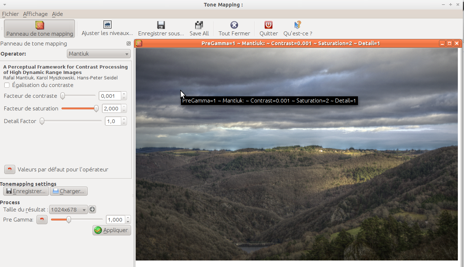The image size is (464, 267).
Task: Click the Enregistrer settings button
Action: click(x=26, y=191)
